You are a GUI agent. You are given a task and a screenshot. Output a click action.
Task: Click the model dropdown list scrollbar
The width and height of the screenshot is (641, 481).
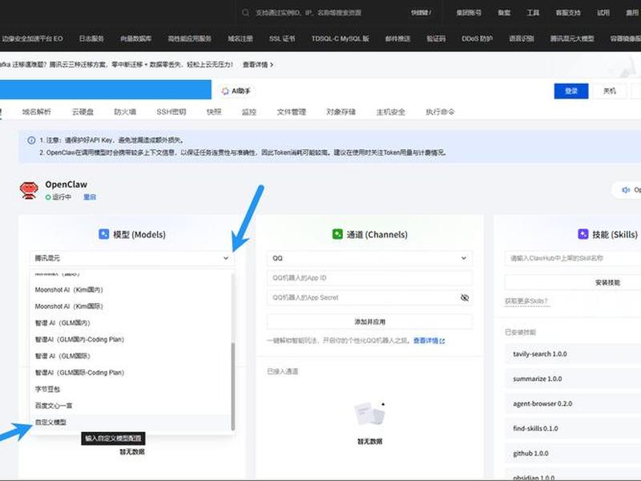pyautogui.click(x=233, y=386)
